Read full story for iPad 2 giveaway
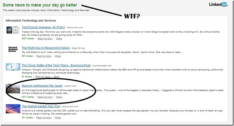The height and width of the screenshot is (126, 234). pos(45,38)
